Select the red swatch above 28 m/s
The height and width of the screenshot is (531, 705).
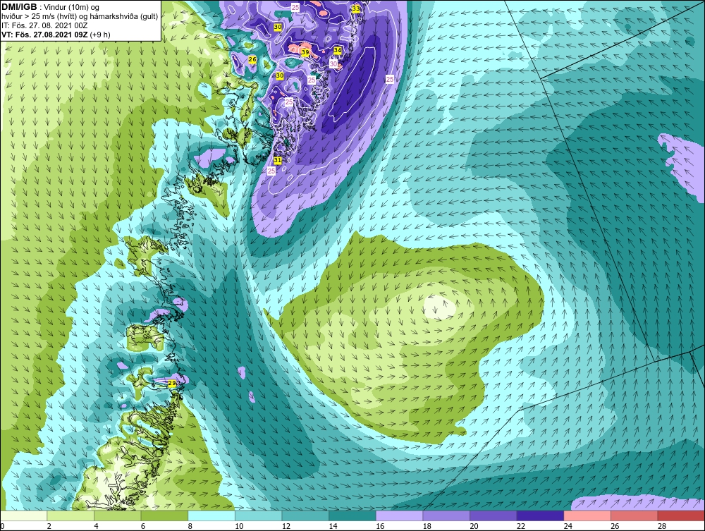(681, 515)
